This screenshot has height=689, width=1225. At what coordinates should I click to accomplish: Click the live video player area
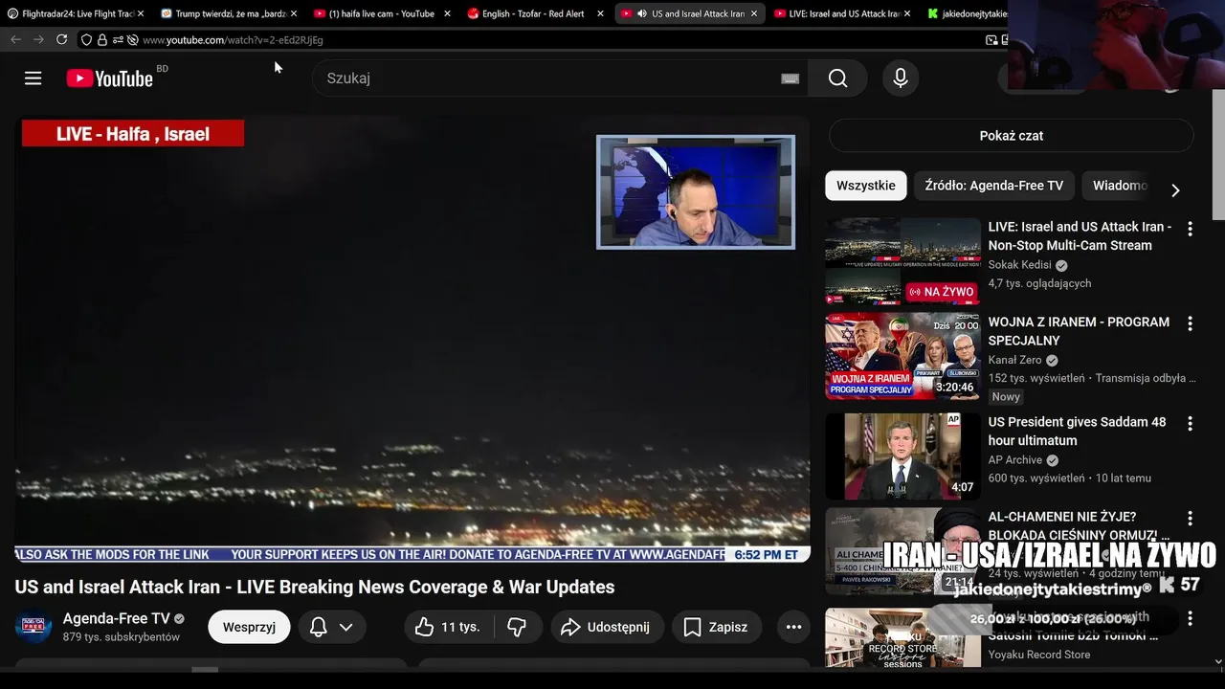pyautogui.click(x=412, y=340)
